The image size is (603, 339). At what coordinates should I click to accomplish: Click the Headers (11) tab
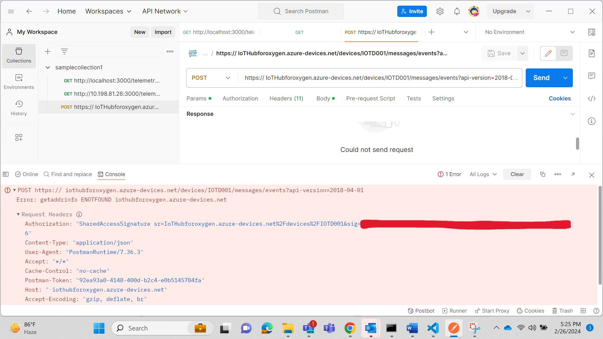[x=286, y=99]
